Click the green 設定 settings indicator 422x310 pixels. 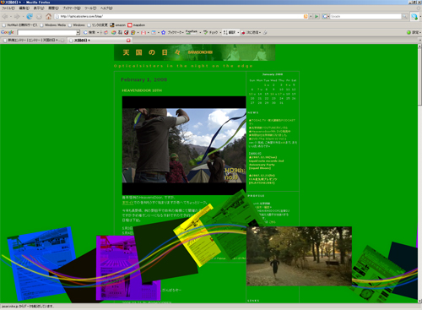tap(414, 32)
